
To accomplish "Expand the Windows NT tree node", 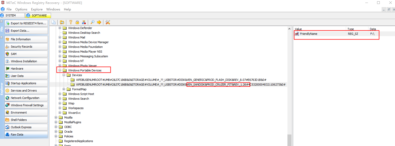I will tap(60, 61).
